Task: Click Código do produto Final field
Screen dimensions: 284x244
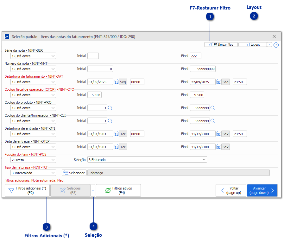Action: pyautogui.click(x=200, y=108)
